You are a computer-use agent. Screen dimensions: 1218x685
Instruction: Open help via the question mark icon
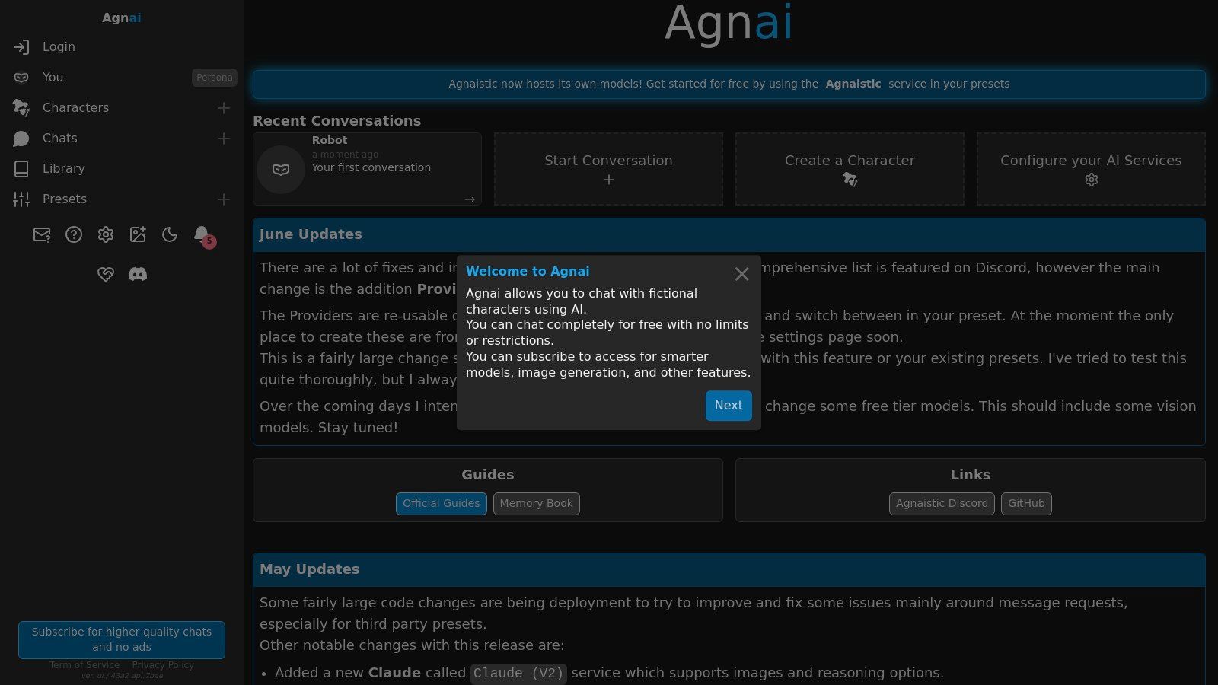point(74,234)
